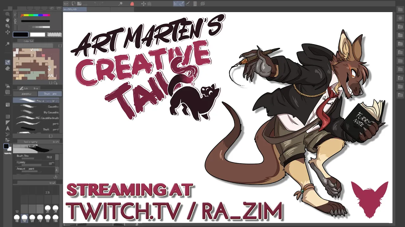Viewport: 405px width, 227px height.
Task: Click the round speech-bubble icon in command bar
Action: point(202,4)
